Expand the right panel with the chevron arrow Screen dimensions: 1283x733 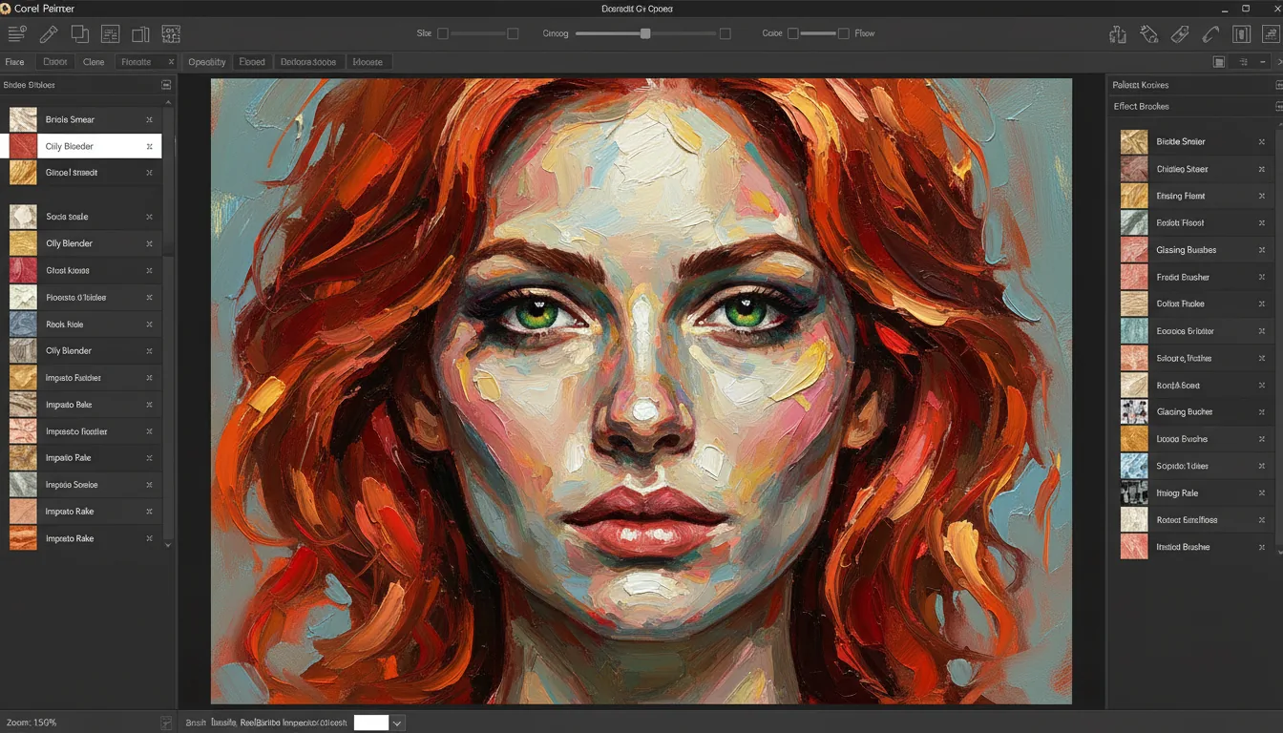click(1279, 62)
